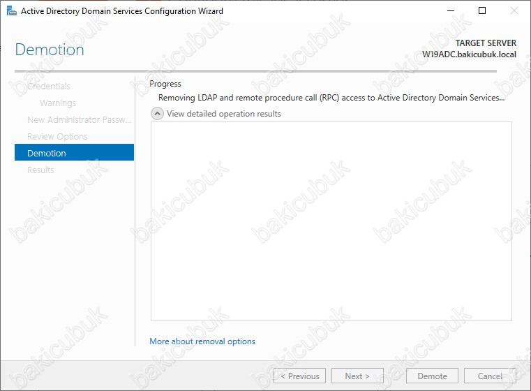The image size is (531, 391).
Task: Click the 'View detailed operation results' label
Action: point(223,114)
